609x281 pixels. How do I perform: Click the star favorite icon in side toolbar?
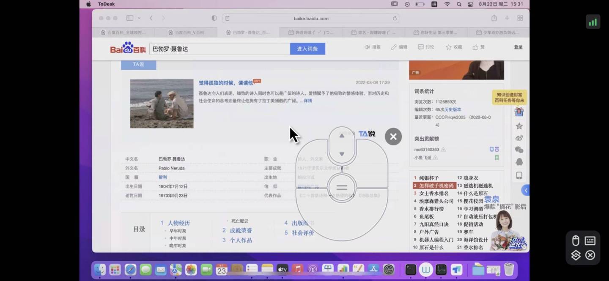pyautogui.click(x=519, y=126)
